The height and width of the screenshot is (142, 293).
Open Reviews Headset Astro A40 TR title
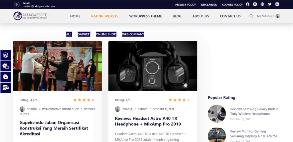pyautogui.click(x=148, y=121)
